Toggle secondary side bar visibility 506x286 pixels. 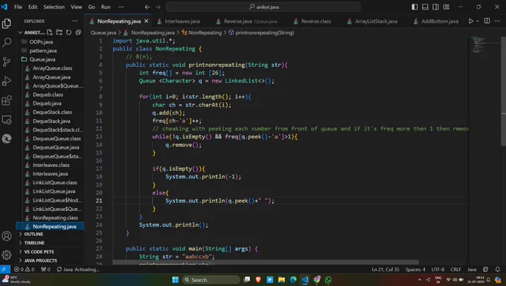coord(435,7)
